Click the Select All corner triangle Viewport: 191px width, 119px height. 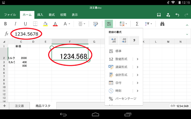point(4,42)
